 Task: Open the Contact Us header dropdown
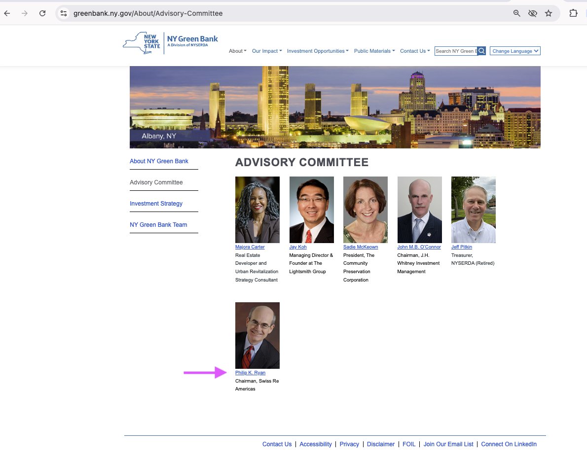pos(415,51)
